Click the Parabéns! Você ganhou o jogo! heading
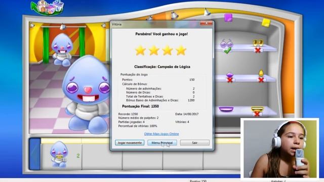This screenshot has height=182, width=324. (x=161, y=34)
